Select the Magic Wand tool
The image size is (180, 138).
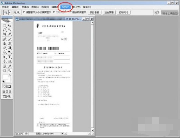pyautogui.click(x=9, y=30)
